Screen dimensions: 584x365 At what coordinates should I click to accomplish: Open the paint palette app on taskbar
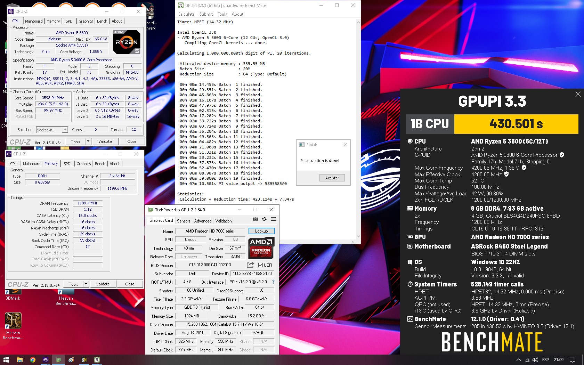pos(71,360)
